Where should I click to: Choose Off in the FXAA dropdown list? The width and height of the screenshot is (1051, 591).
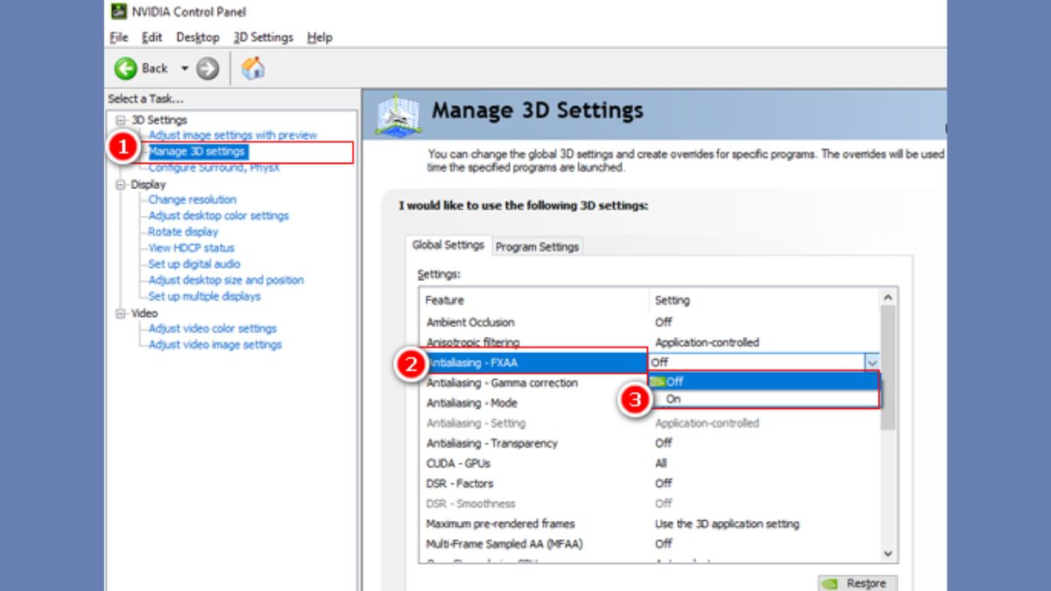(763, 382)
